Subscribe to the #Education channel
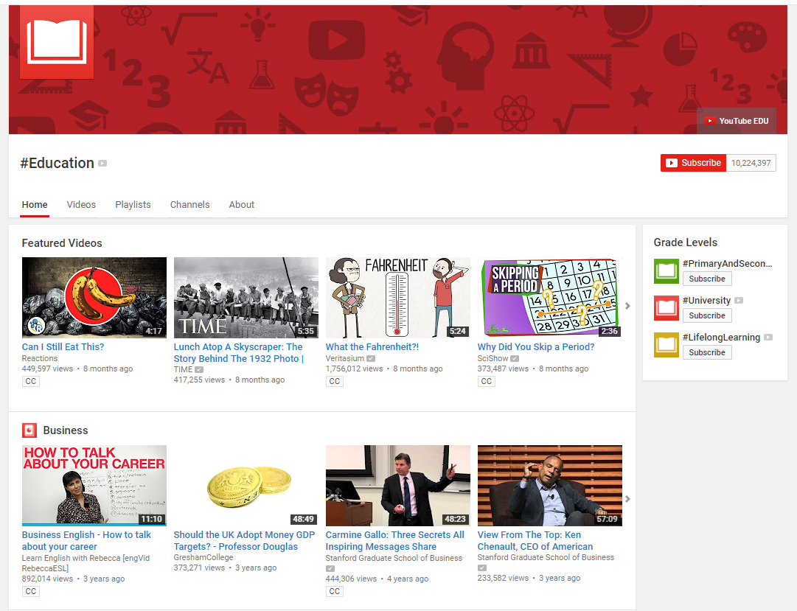The width and height of the screenshot is (797, 611). coord(693,163)
